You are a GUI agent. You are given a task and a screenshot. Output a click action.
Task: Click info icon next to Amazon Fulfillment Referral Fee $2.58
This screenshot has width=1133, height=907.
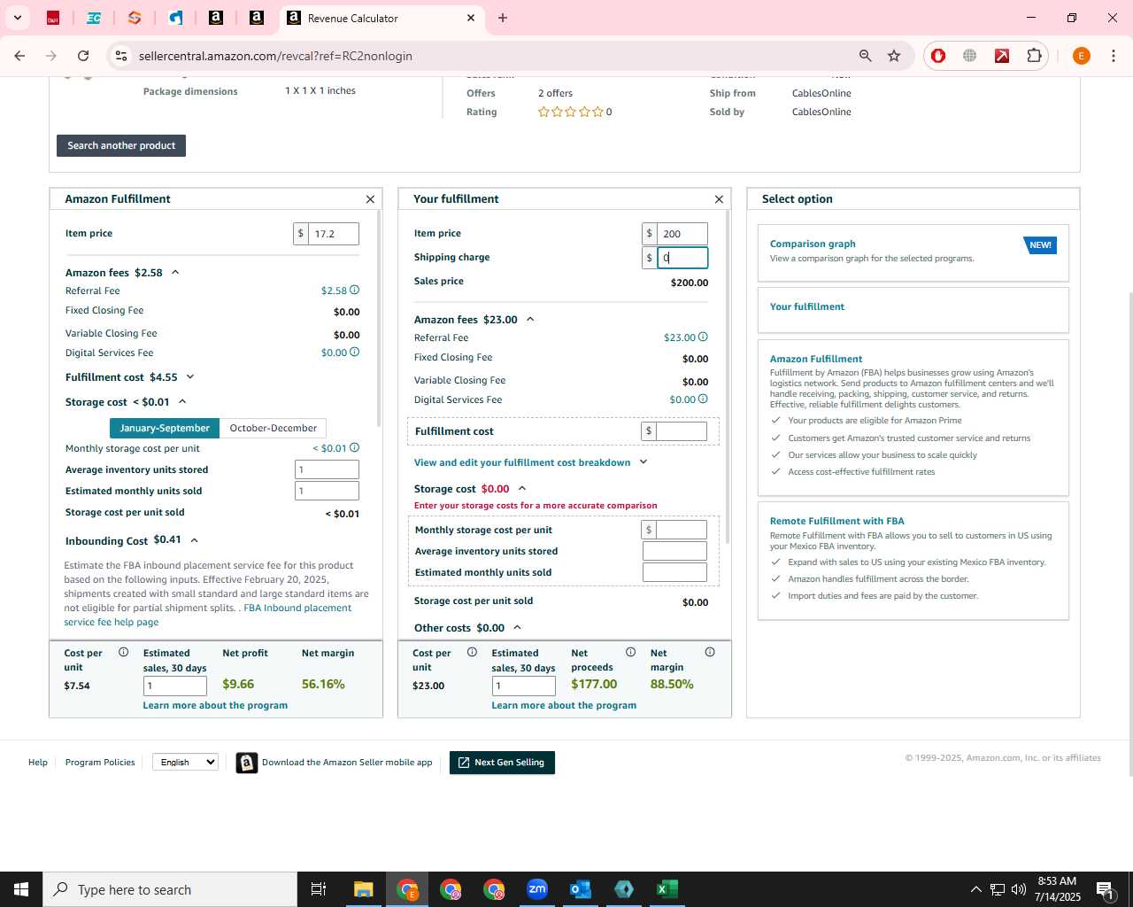coord(354,290)
